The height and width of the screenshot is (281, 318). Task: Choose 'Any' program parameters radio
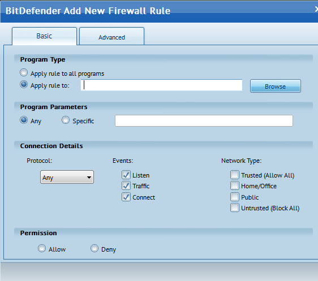pyautogui.click(x=24, y=120)
